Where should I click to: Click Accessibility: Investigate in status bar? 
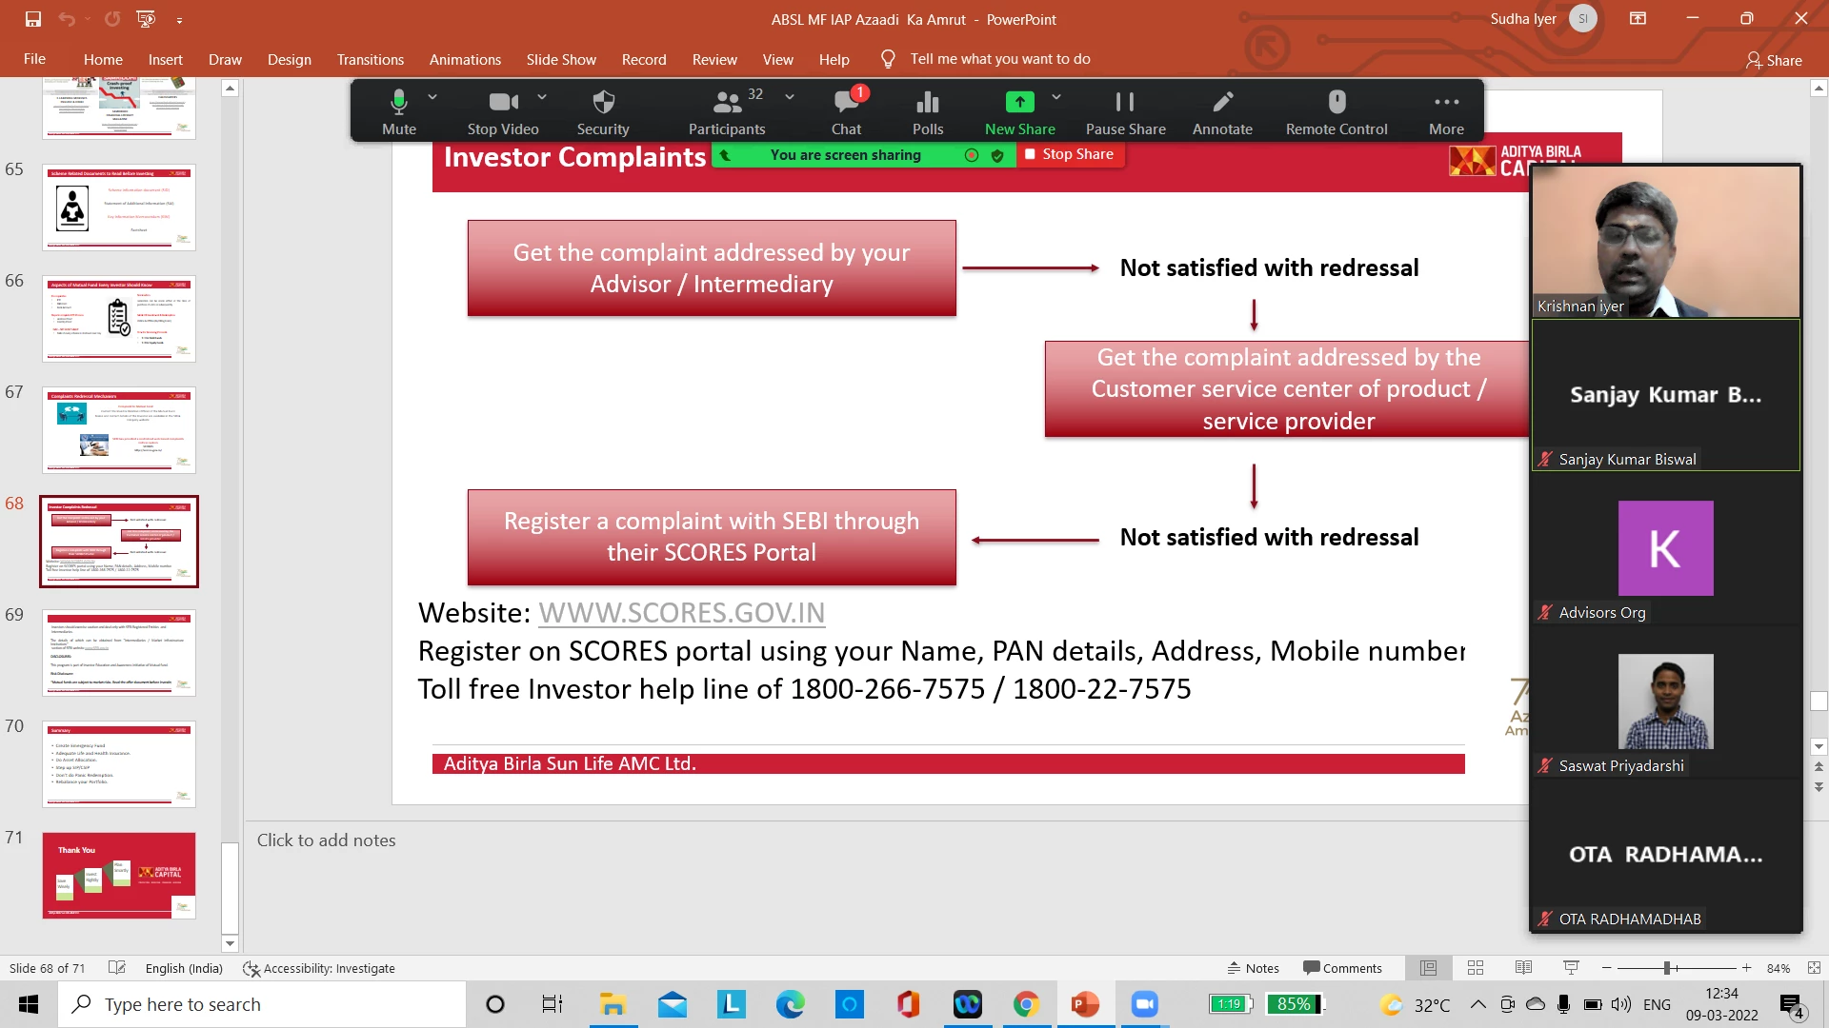tap(319, 968)
